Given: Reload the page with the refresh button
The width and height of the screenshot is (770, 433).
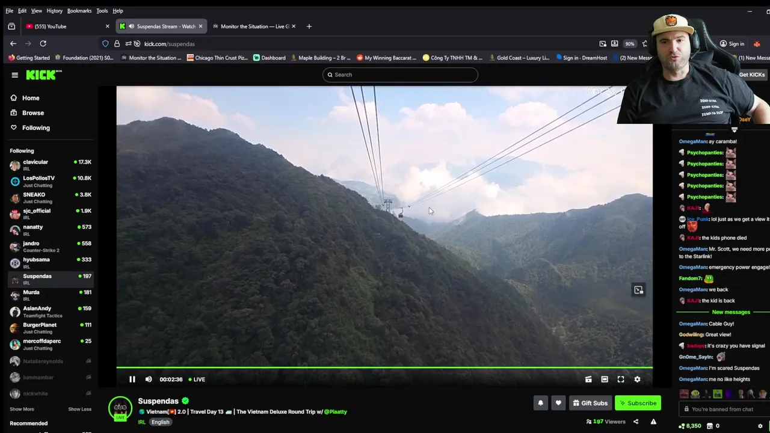Looking at the screenshot, I should 43,43.
